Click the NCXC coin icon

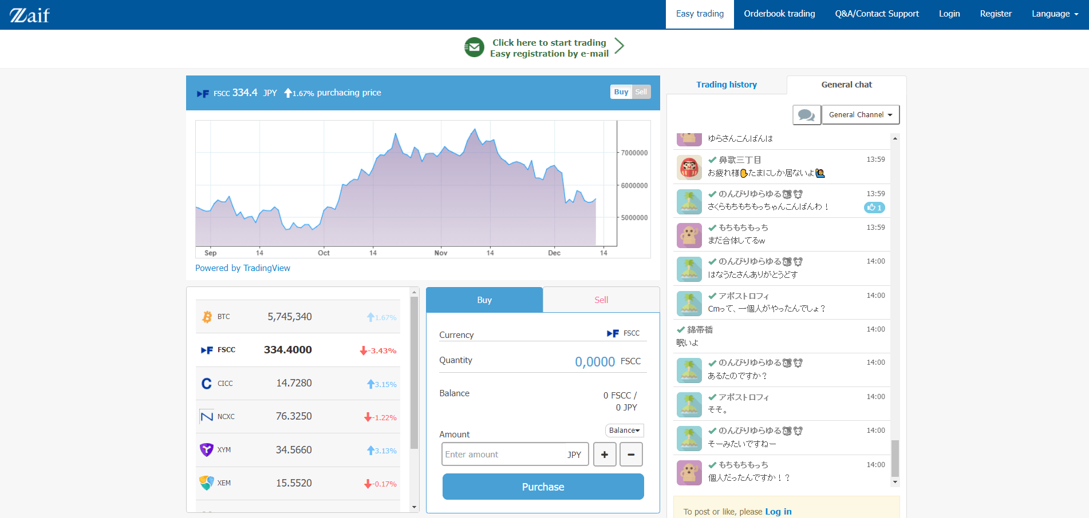coord(207,417)
